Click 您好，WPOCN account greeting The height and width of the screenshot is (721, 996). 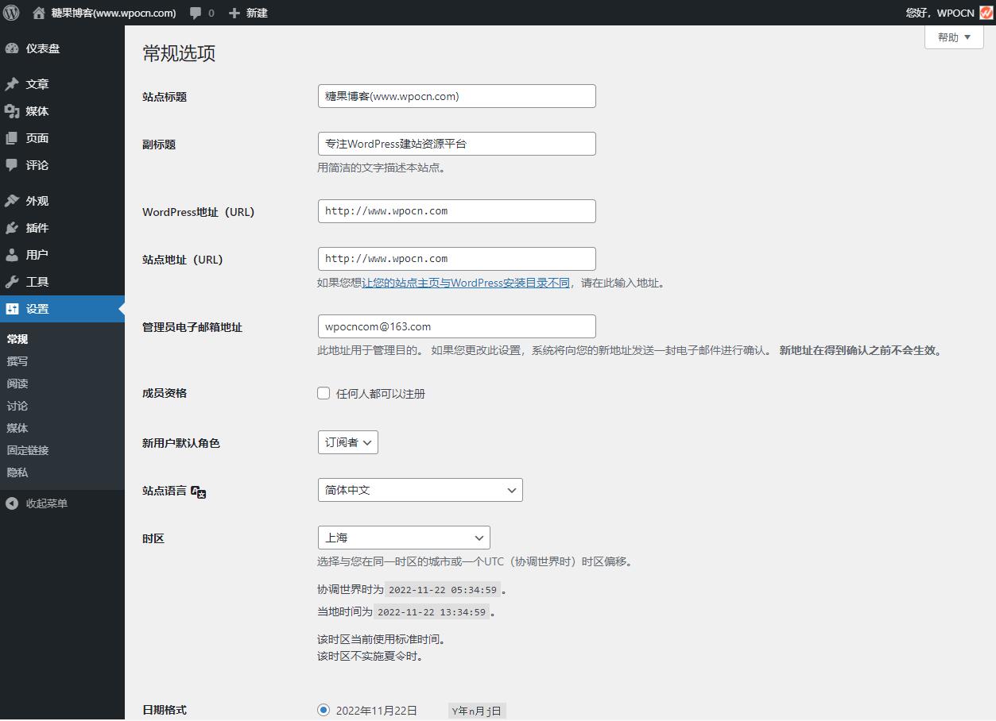(x=940, y=13)
